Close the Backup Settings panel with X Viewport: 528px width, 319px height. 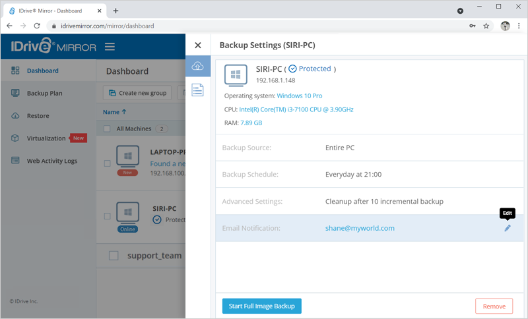[197, 45]
